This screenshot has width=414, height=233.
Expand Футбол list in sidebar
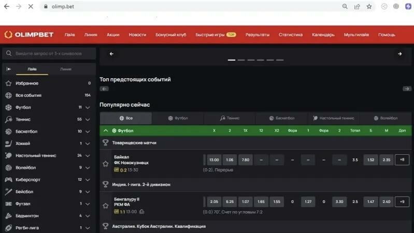pos(88,107)
